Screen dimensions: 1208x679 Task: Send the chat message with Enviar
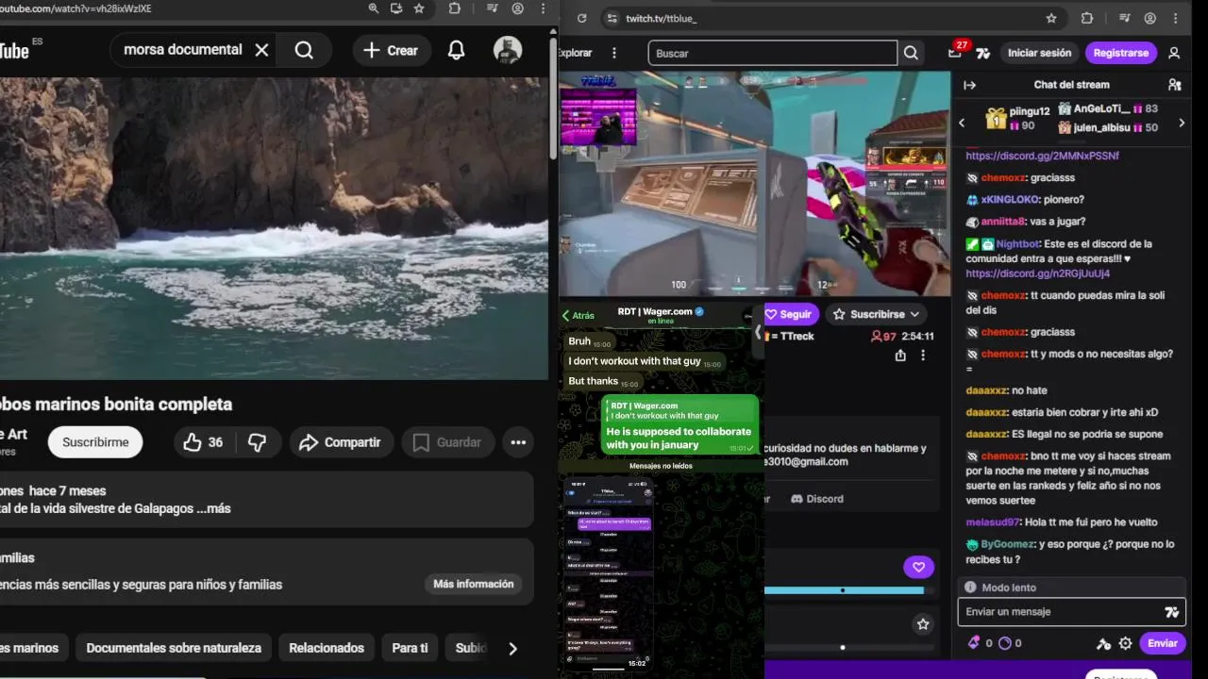pos(1162,643)
